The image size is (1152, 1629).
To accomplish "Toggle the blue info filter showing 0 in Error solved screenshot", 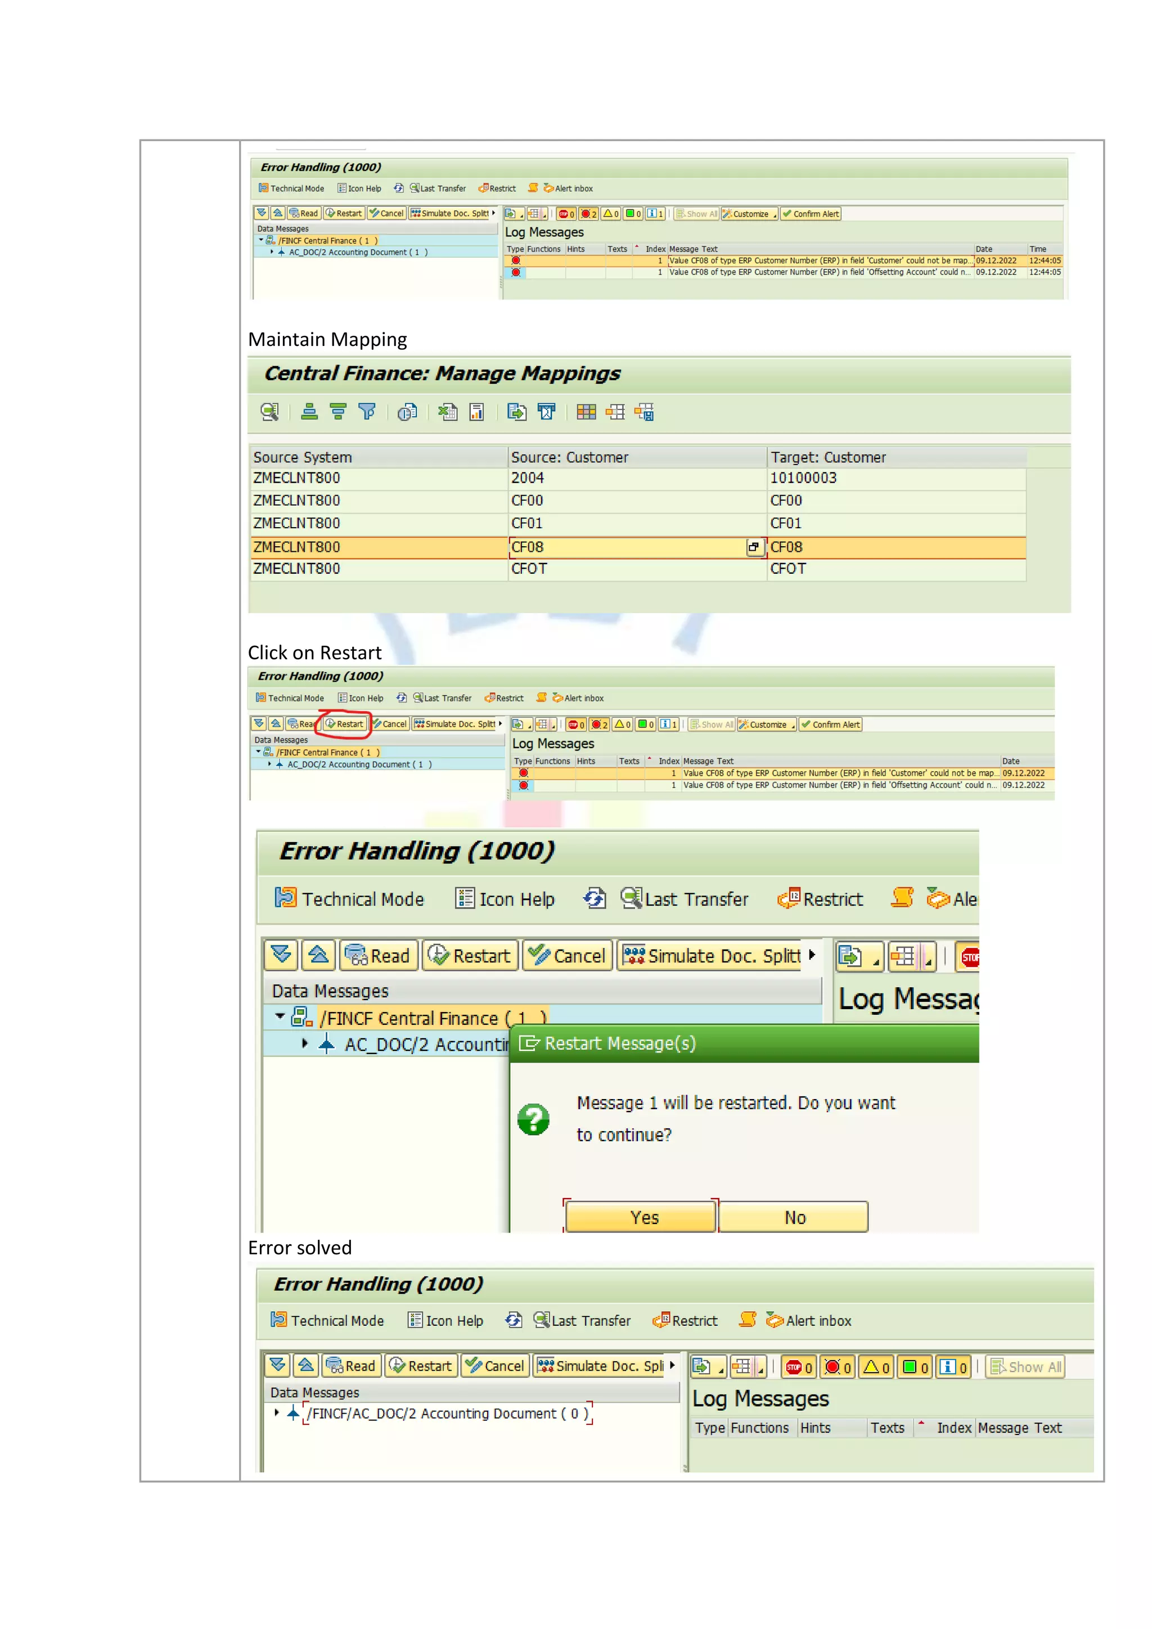I will 953,1366.
